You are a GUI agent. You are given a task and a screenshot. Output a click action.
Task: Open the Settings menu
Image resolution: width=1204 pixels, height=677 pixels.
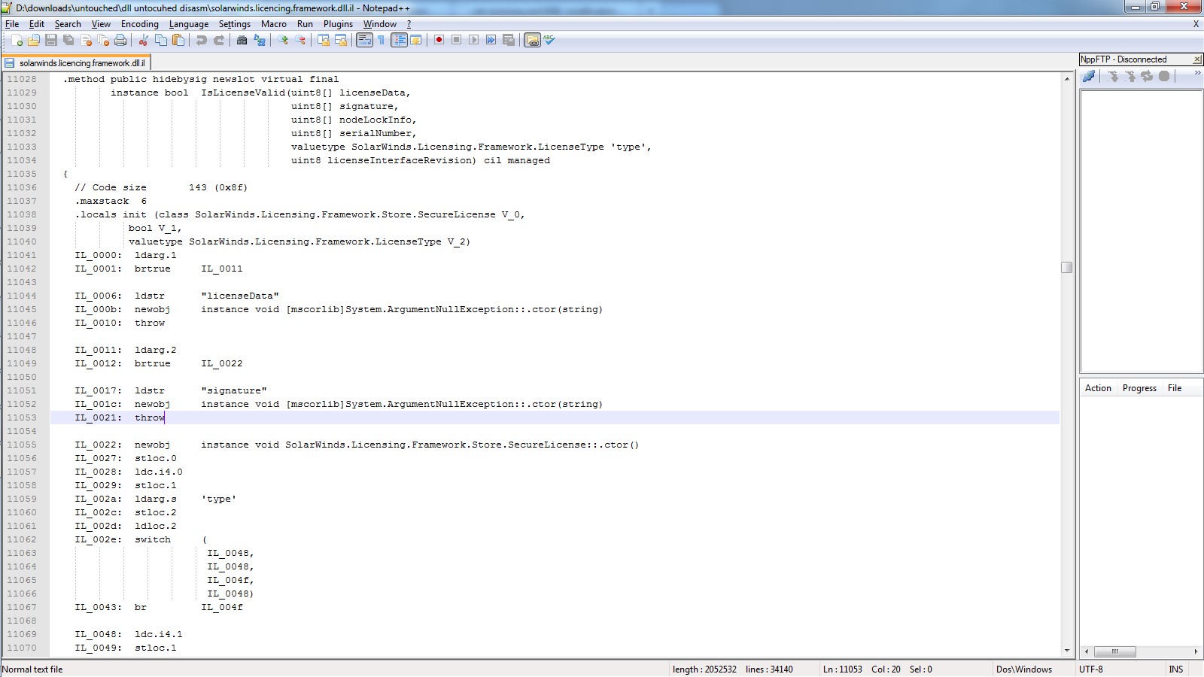click(x=235, y=24)
